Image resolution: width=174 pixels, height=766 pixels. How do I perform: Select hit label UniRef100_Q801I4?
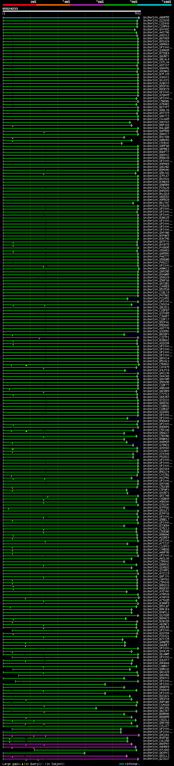156,358
